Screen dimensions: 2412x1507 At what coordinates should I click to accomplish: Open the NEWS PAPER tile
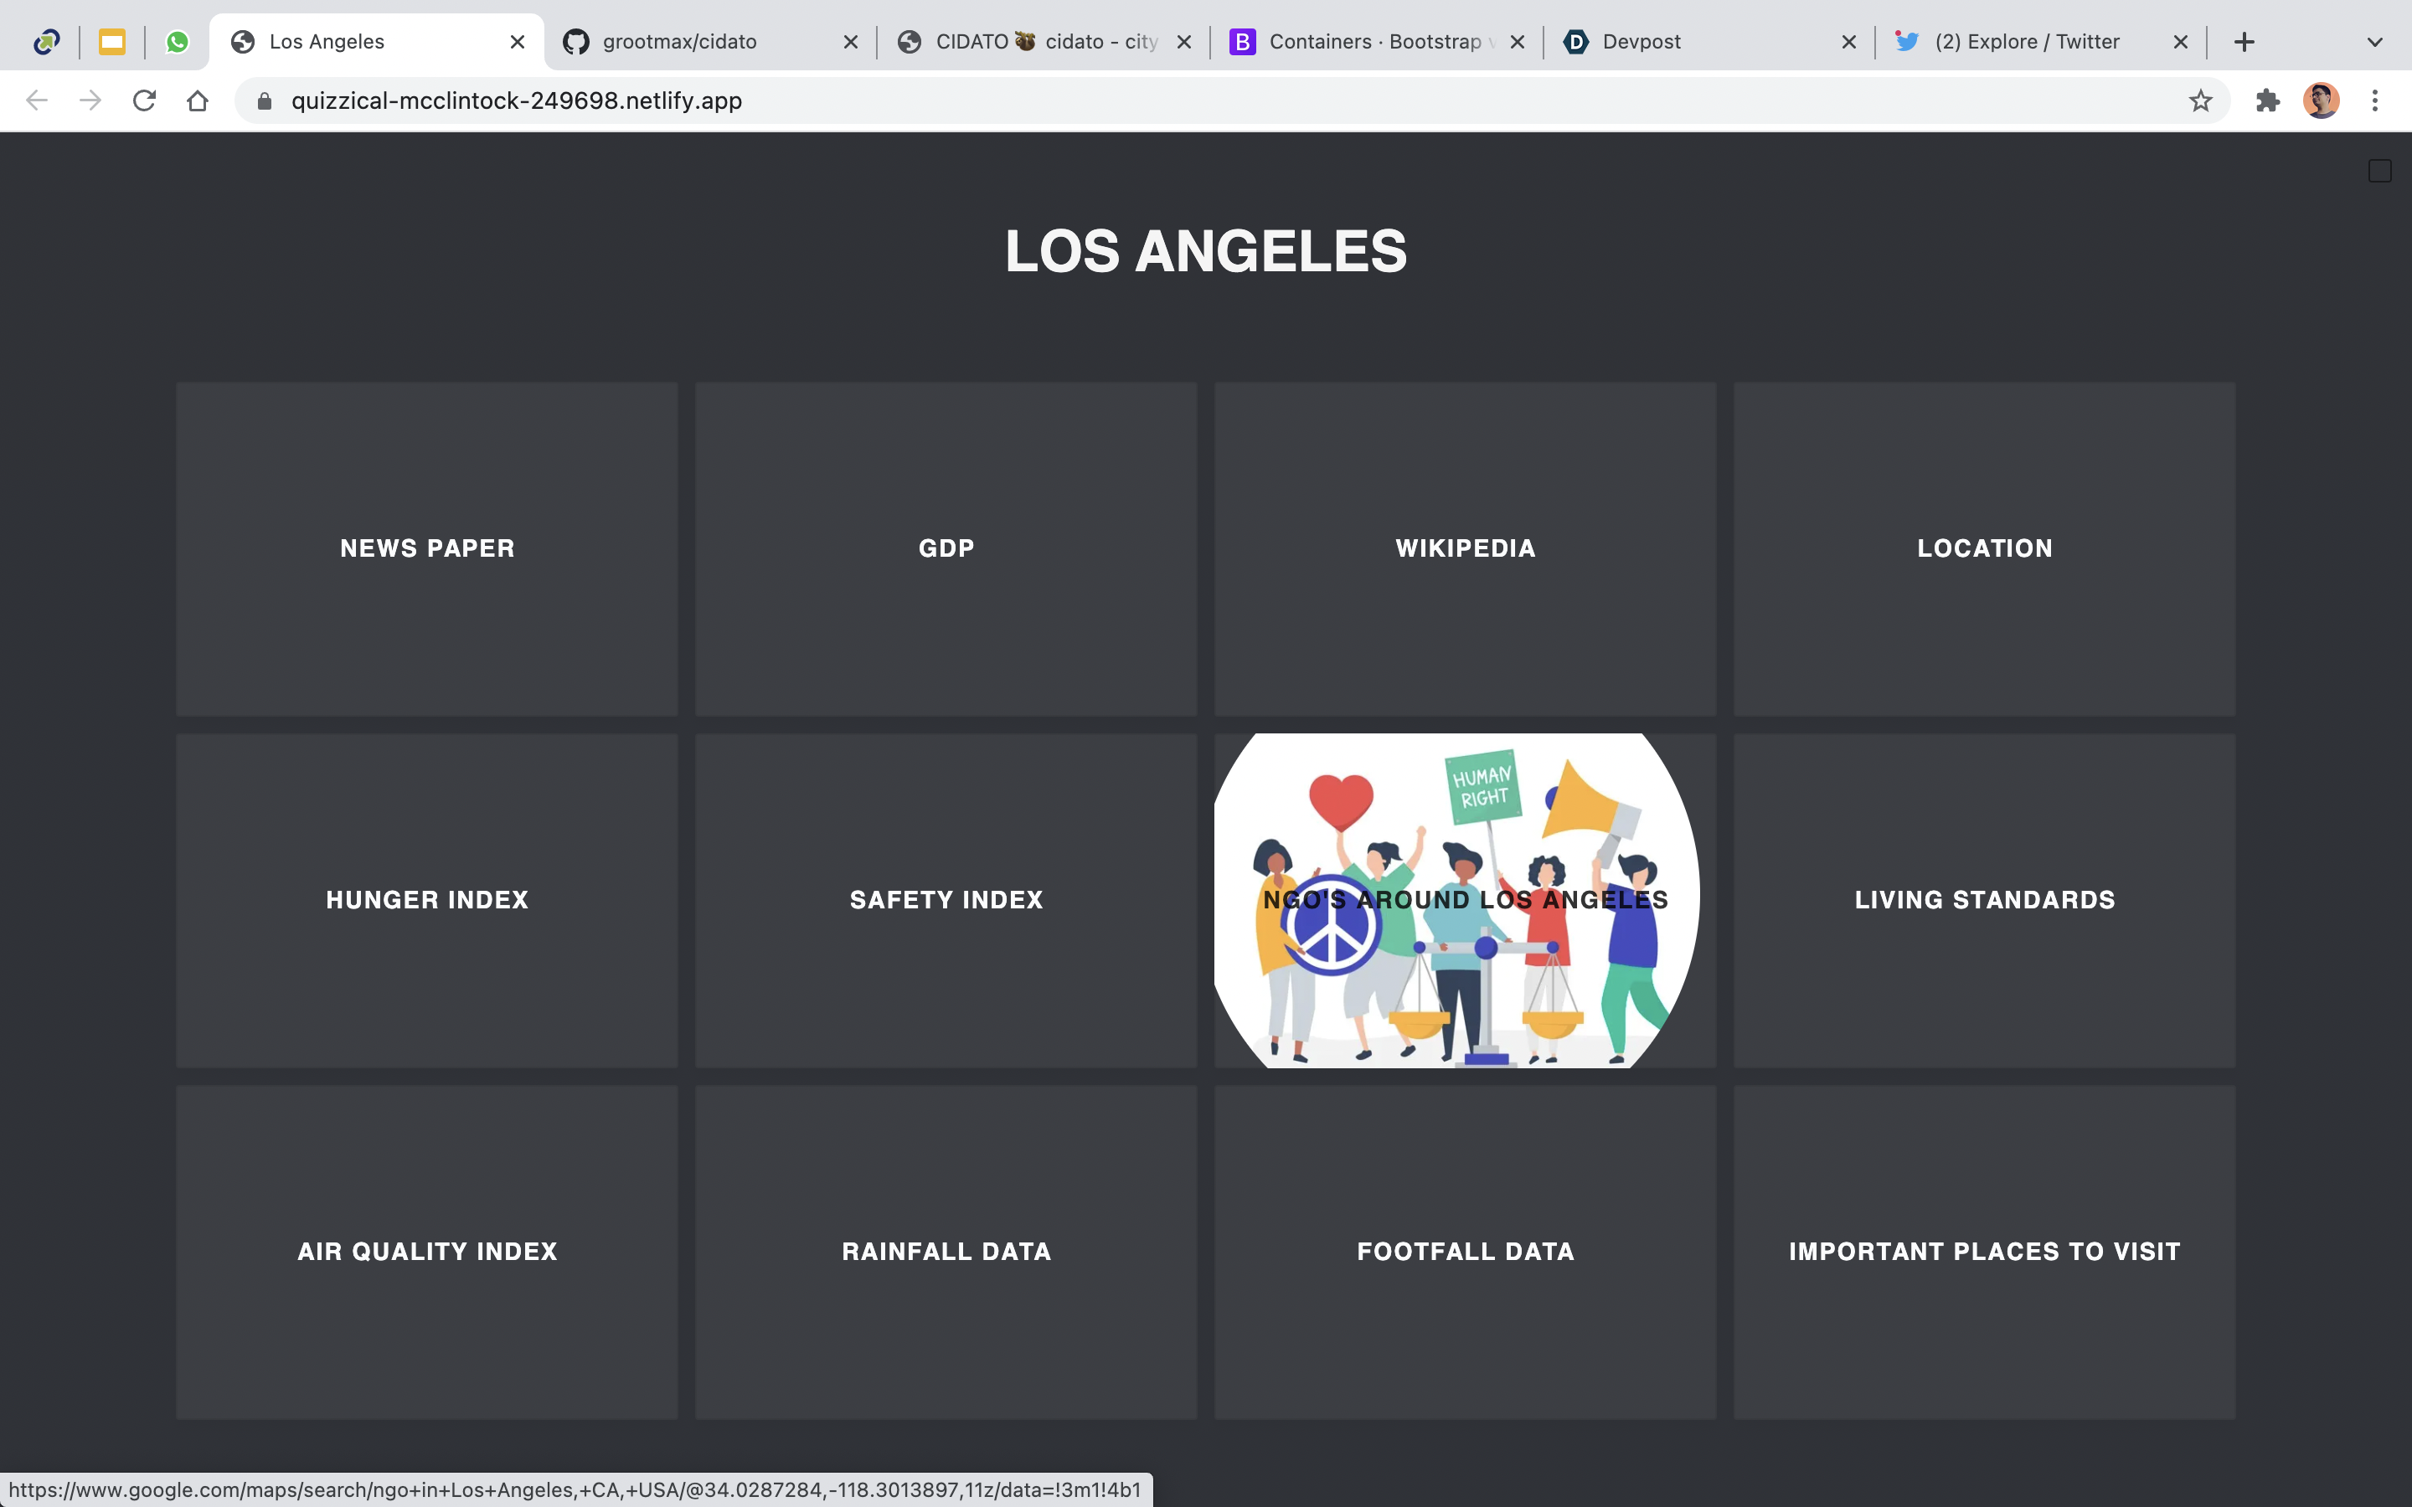tap(428, 548)
